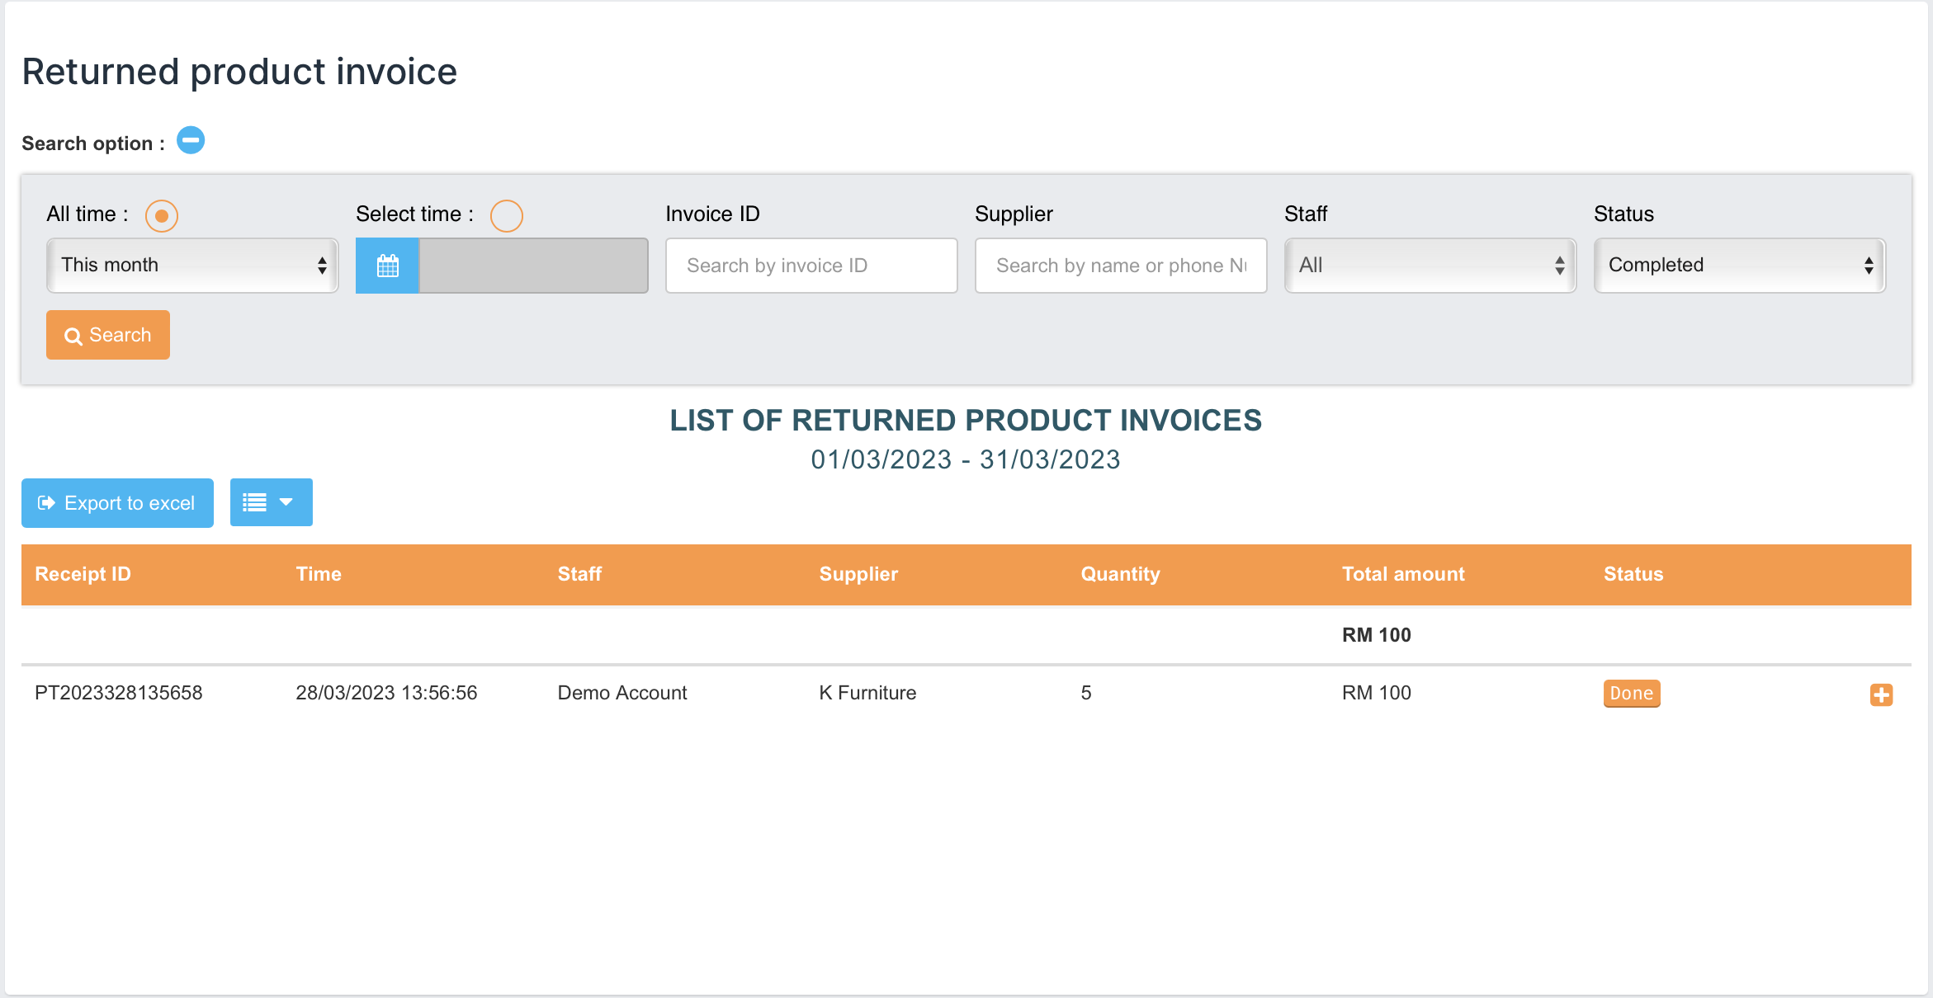The height and width of the screenshot is (998, 1933).
Task: Click the Invoice ID search field
Action: pos(811,266)
